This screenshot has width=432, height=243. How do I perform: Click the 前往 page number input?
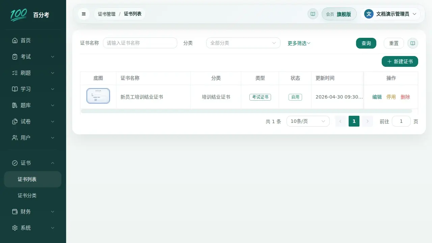pos(401,121)
